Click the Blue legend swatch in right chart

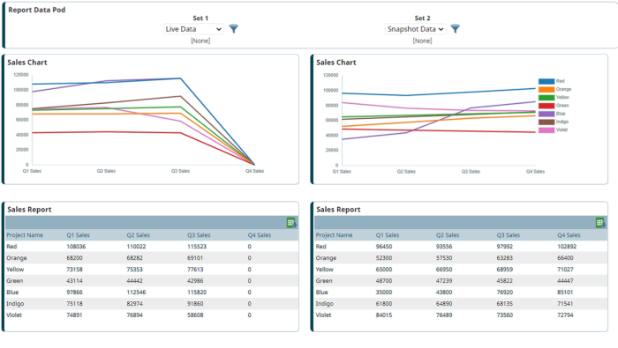coord(546,114)
